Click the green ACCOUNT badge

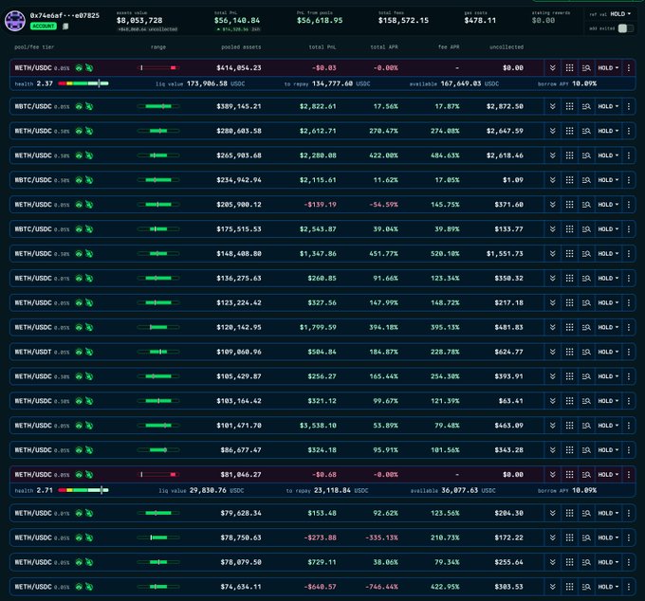click(x=44, y=27)
